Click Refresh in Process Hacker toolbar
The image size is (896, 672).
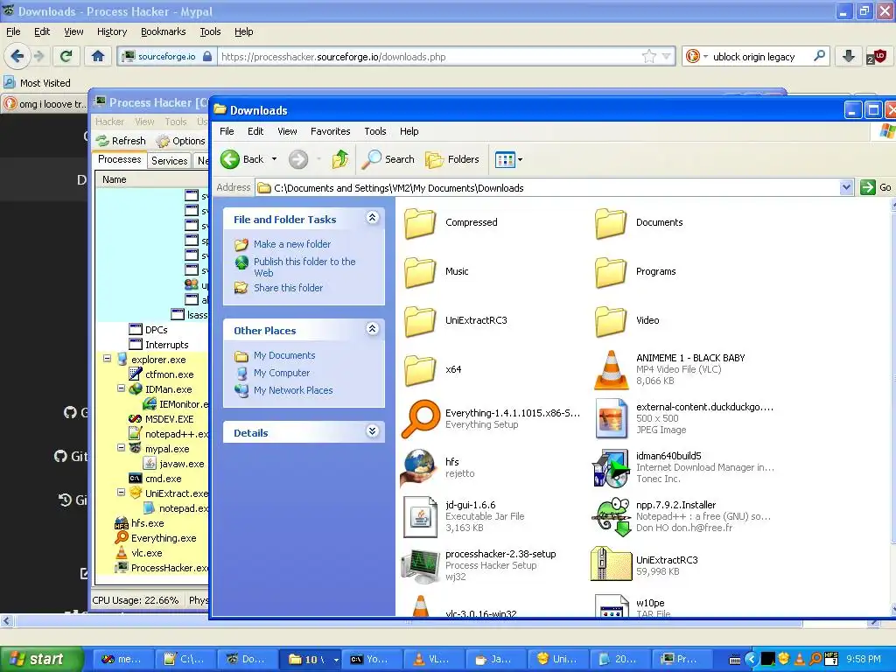coord(121,141)
